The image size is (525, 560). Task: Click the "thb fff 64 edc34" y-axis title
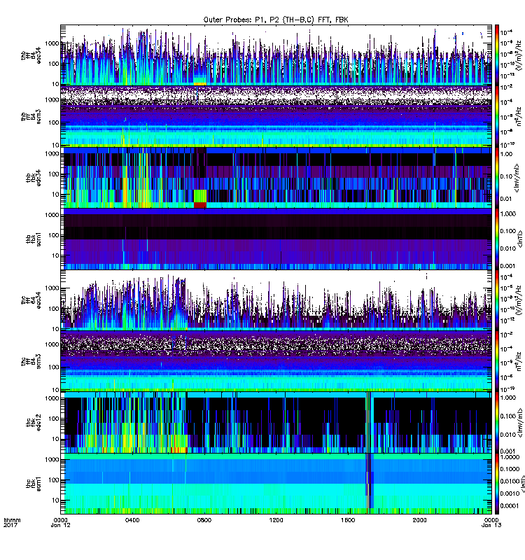coord(31,55)
